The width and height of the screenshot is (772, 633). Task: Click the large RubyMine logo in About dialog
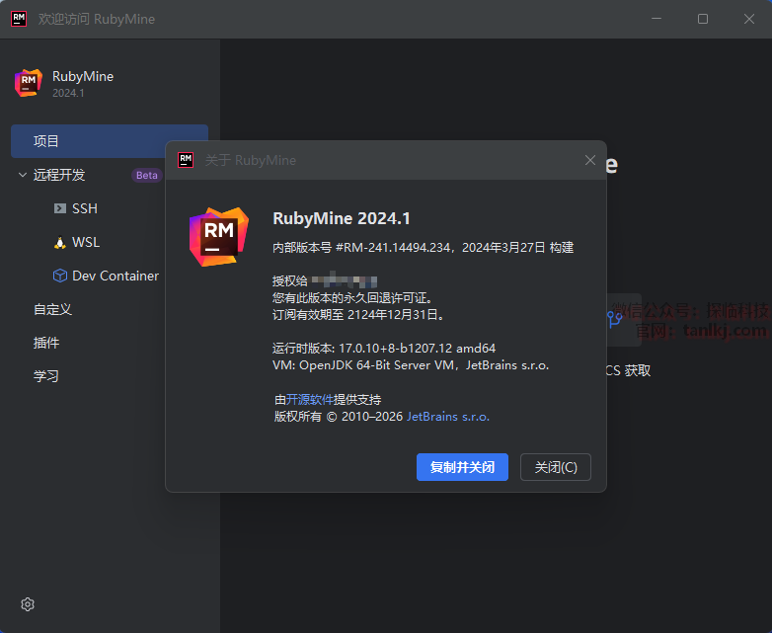coord(218,237)
